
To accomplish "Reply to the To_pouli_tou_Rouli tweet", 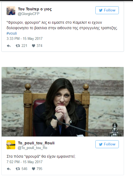I will pyautogui.click(x=9, y=169).
